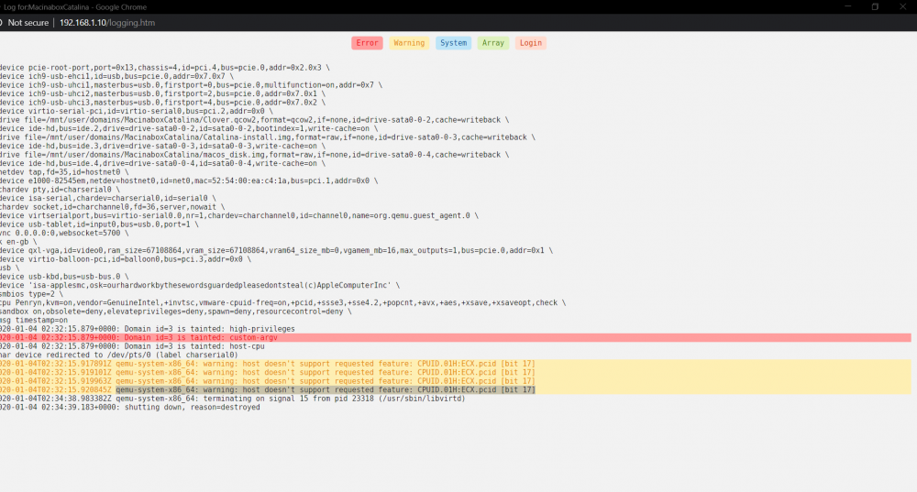Click the pcid warning line at 02:32:15.917891Z
This screenshot has width=917, height=492.
(x=267, y=364)
